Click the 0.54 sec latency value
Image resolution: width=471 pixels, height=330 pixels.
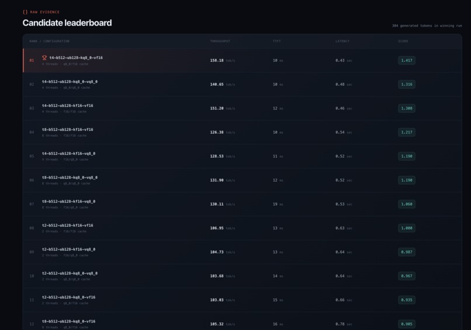[x=344, y=133]
